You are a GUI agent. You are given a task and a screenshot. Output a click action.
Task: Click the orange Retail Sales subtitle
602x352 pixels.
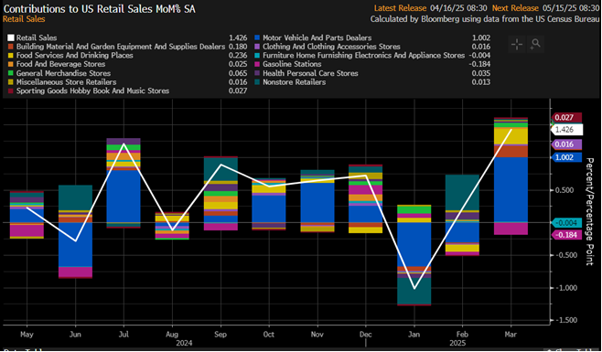click(x=24, y=19)
